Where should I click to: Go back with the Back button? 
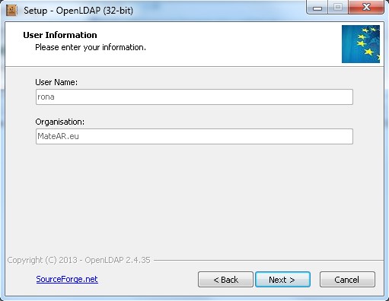(x=225, y=280)
